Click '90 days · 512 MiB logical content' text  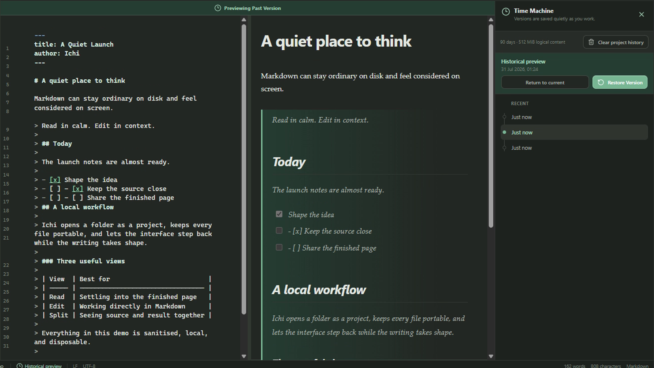(533, 42)
